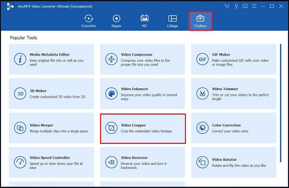Click 'Trim or cut your videos' description
Viewport: 289px width, 188px height.
tap(240, 97)
